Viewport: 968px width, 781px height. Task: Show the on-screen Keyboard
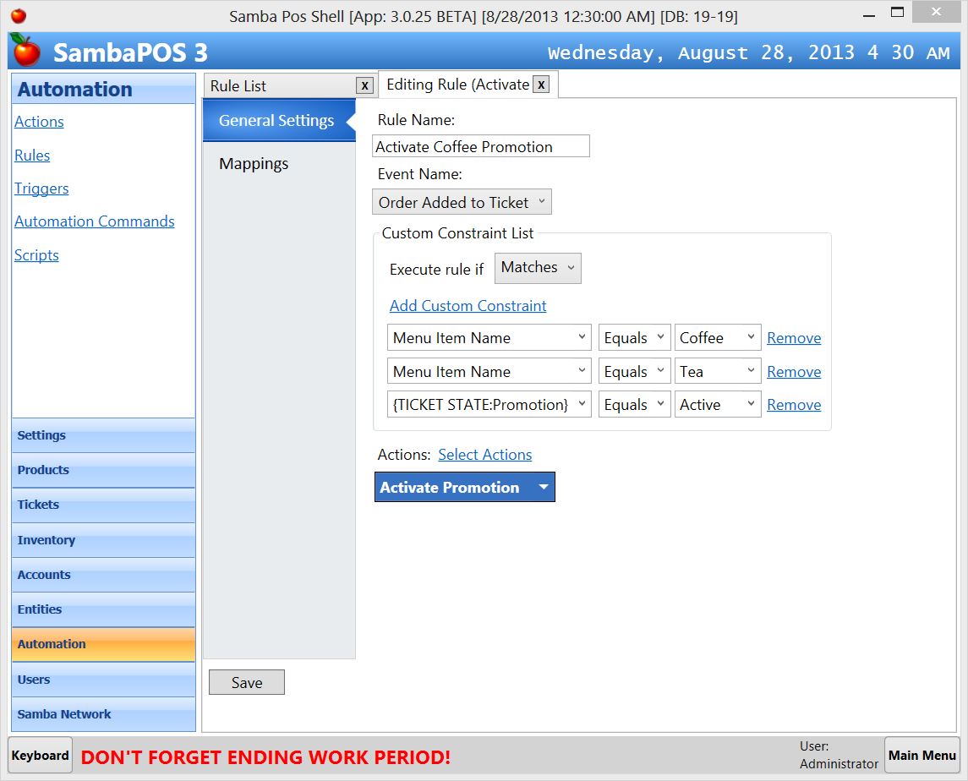[40, 755]
